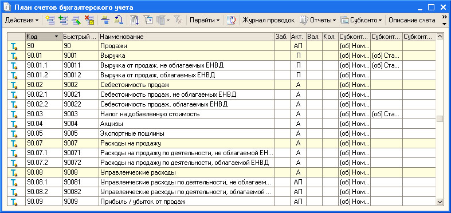
Task: Click the refresh list icon
Action: point(232,20)
